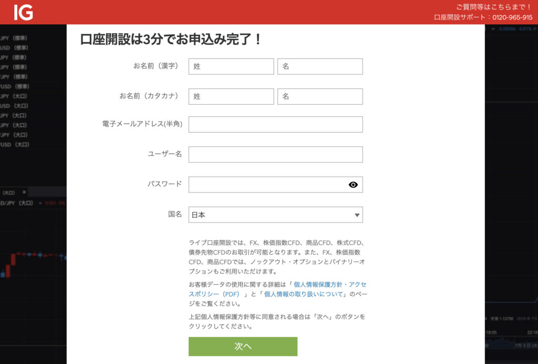The image size is (538, 364).
Task: Click the 電子メールアドレス email field
Action: tap(275, 124)
